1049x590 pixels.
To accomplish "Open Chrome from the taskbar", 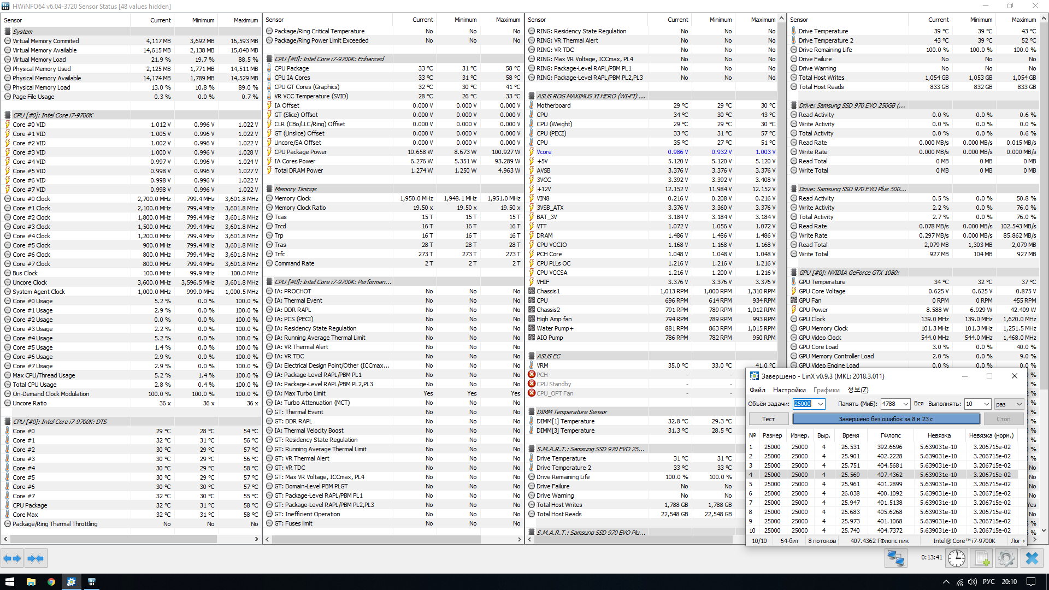I will point(51,582).
